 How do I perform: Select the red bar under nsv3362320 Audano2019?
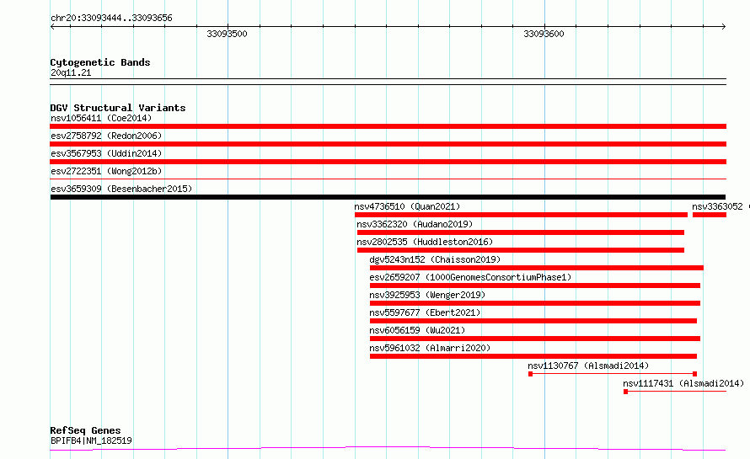tap(521, 232)
